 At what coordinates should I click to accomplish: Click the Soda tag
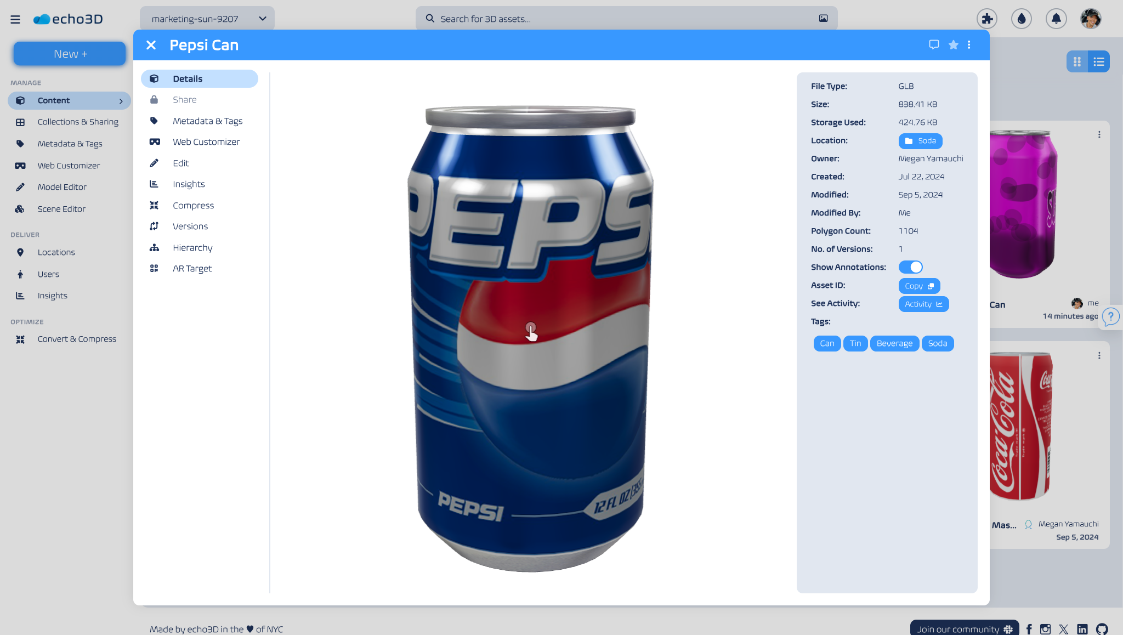tap(938, 343)
